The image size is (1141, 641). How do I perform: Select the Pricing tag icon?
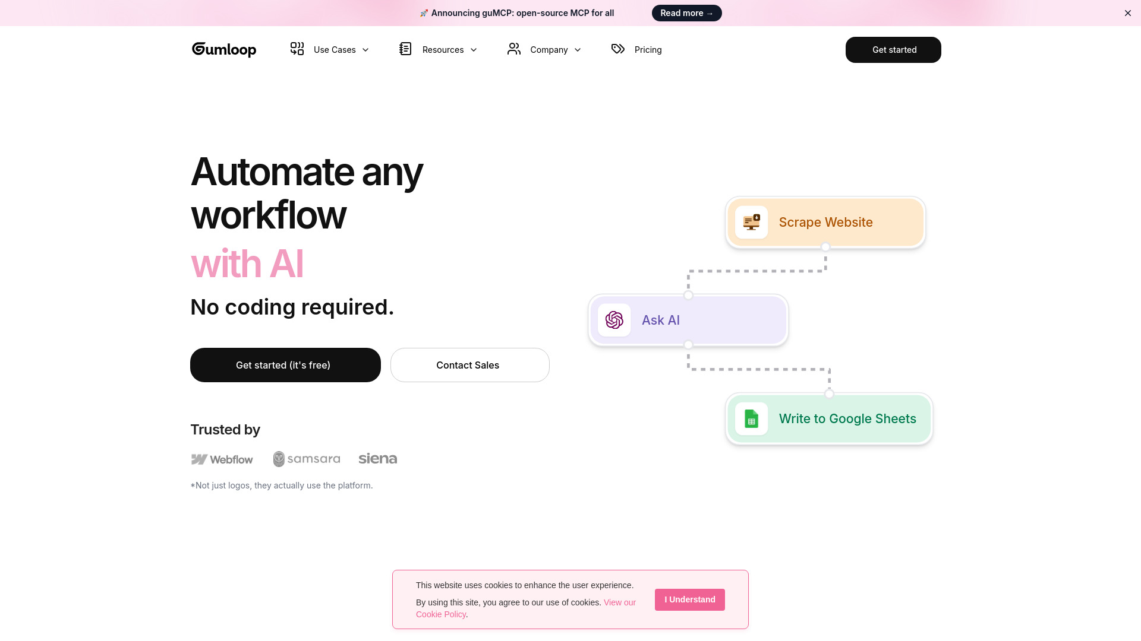point(617,49)
